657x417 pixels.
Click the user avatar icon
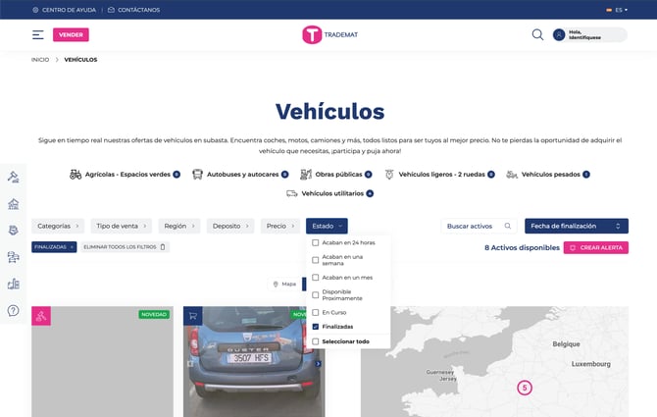(559, 34)
